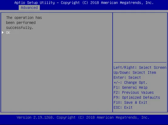Click 'The operation has' text line
Screen dimensions: 168x125
coord(24,18)
